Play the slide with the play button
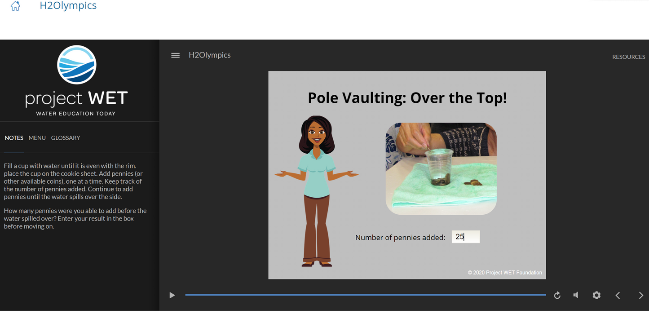 click(172, 295)
